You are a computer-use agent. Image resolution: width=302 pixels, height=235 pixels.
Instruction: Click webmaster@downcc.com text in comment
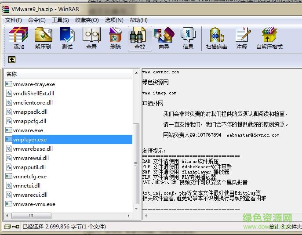pyautogui.click(x=253, y=135)
